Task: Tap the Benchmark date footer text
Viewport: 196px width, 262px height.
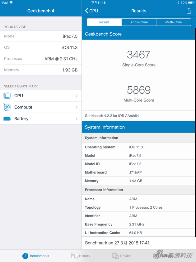Action: click(x=117, y=243)
